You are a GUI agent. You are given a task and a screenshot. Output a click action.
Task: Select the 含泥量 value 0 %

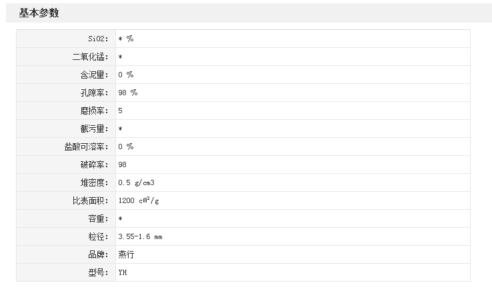pyautogui.click(x=126, y=75)
